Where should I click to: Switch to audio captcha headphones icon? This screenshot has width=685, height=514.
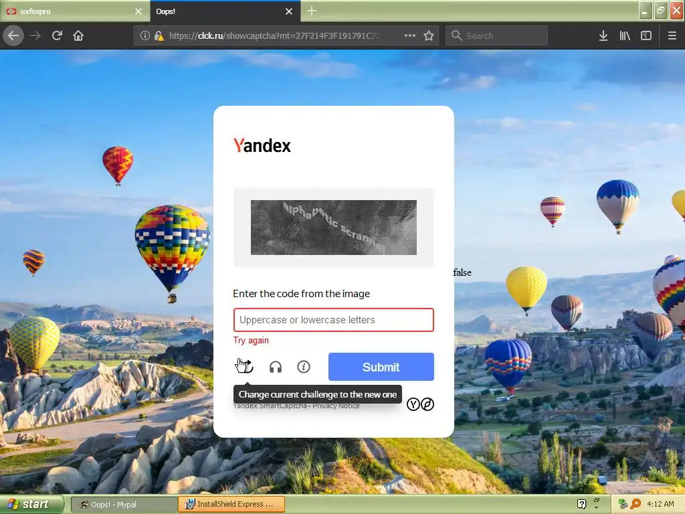point(276,367)
